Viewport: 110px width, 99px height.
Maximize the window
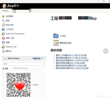pos(104,1)
